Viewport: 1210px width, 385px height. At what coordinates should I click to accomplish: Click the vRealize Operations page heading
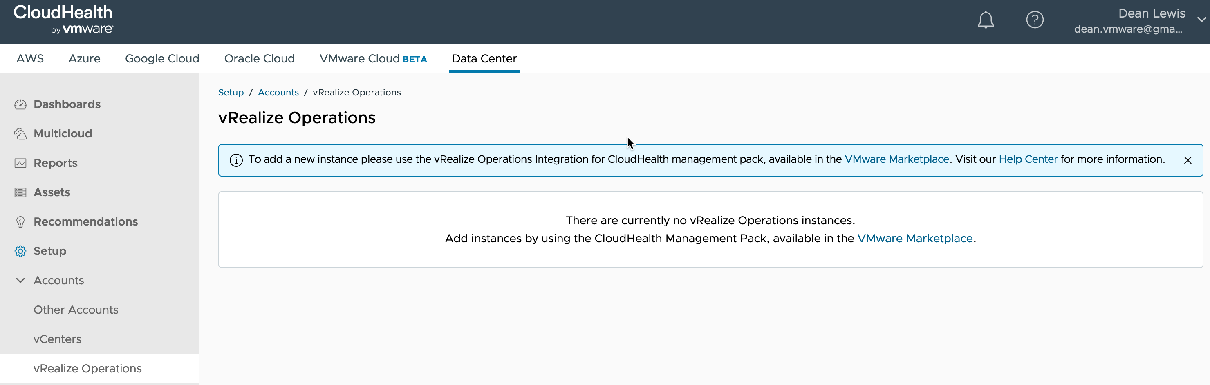[x=297, y=117]
